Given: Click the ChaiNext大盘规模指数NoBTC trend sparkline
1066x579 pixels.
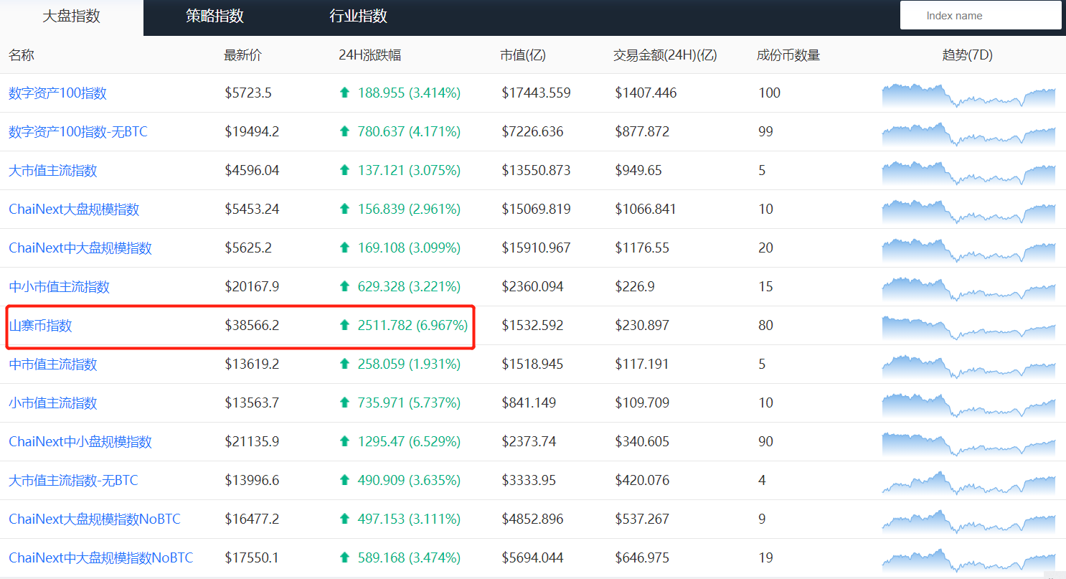Looking at the screenshot, I should (968, 521).
